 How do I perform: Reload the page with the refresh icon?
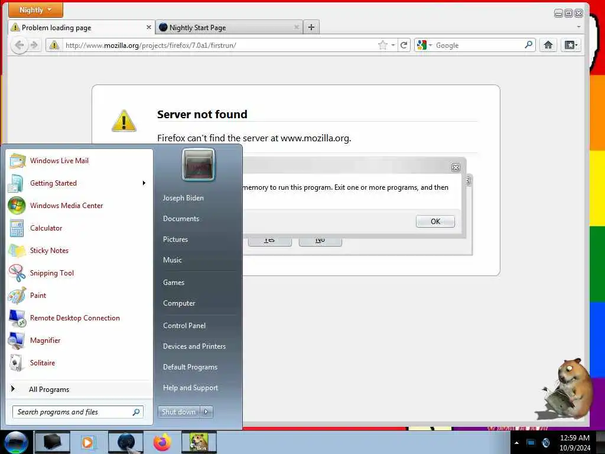coord(404,45)
